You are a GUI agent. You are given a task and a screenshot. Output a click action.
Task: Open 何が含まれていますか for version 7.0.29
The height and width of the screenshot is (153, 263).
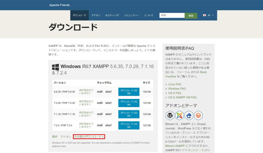pyautogui.click(x=86, y=103)
